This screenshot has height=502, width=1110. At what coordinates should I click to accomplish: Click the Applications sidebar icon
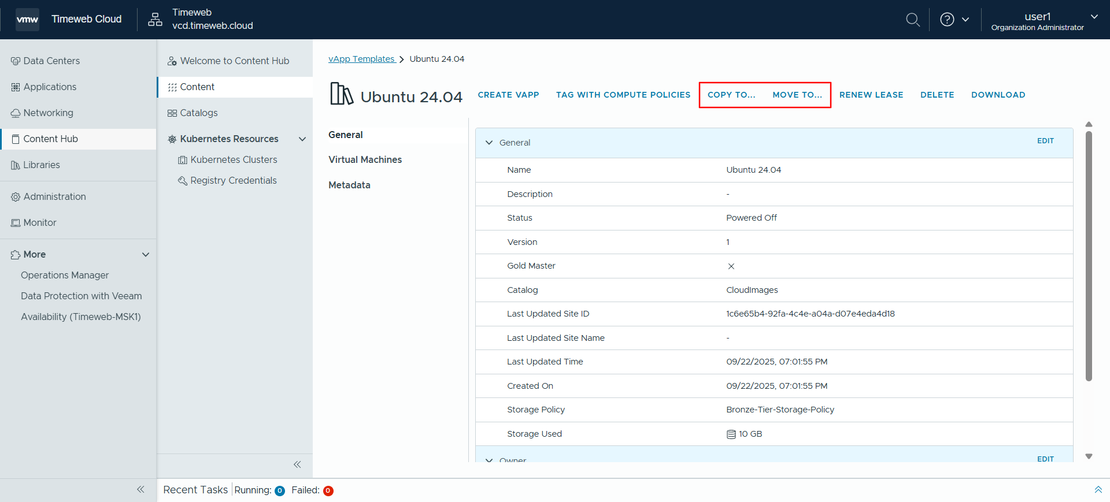[x=16, y=87]
